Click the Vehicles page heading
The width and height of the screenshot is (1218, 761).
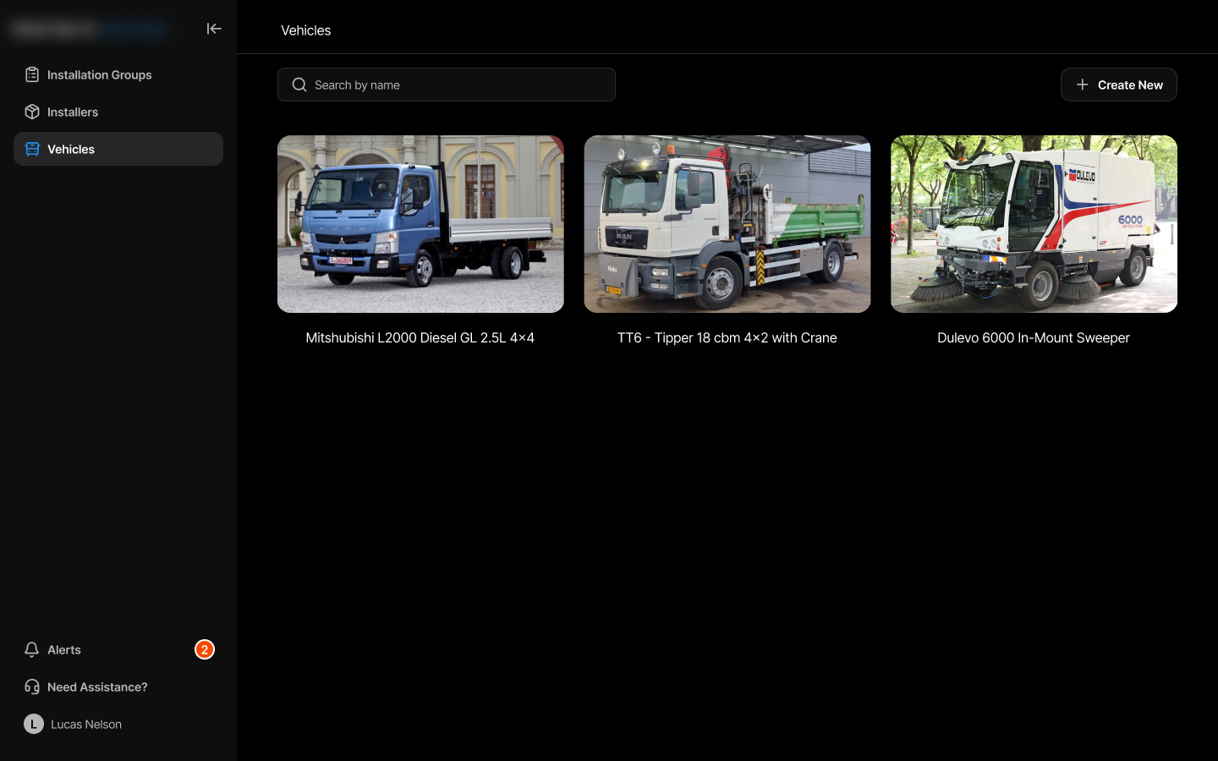pos(306,30)
